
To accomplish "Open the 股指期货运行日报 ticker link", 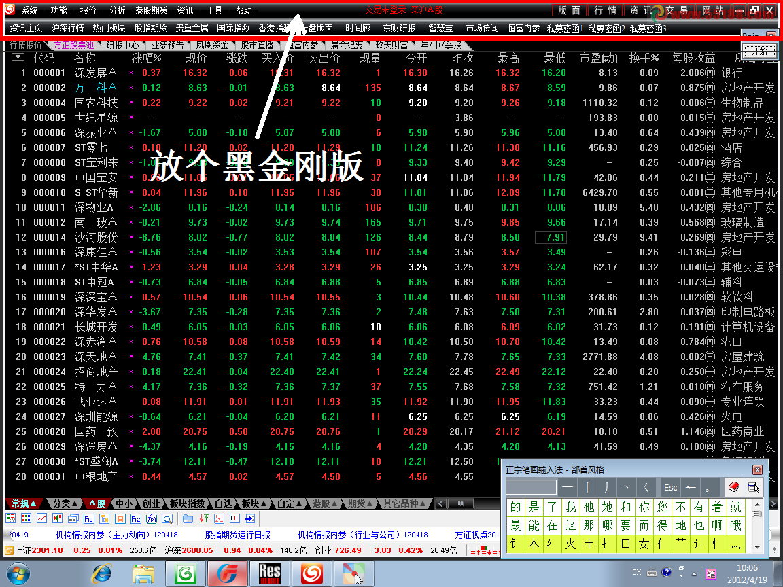I will [x=238, y=535].
